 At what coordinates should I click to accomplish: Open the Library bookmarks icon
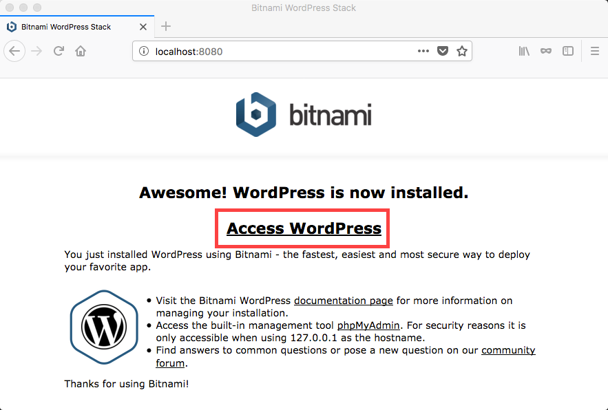click(x=524, y=51)
